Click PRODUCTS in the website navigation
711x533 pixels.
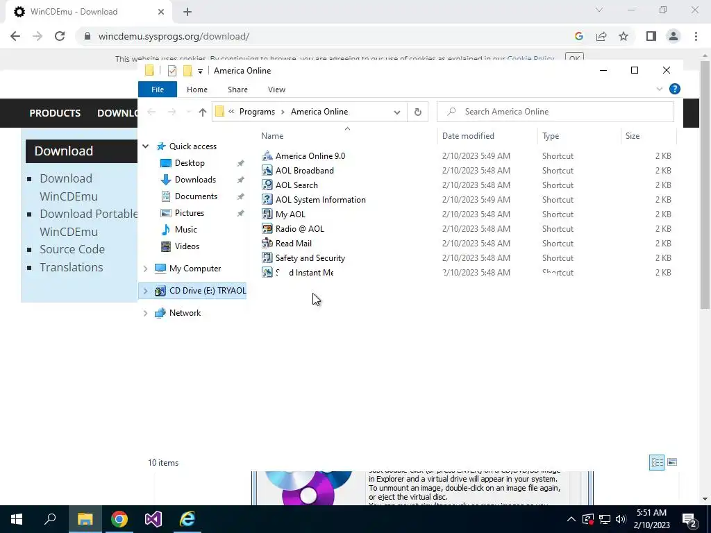(x=55, y=113)
